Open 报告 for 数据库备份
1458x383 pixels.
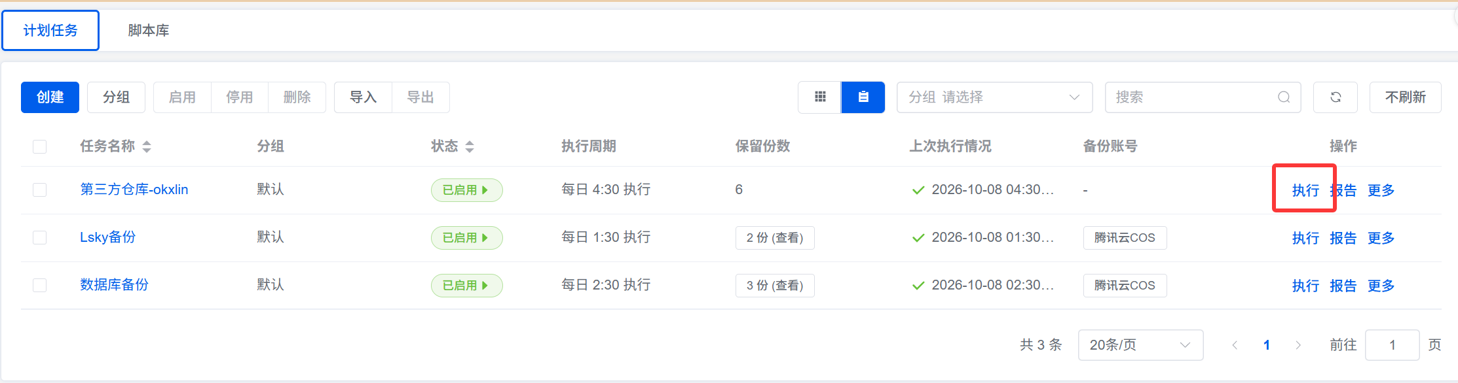point(1343,286)
